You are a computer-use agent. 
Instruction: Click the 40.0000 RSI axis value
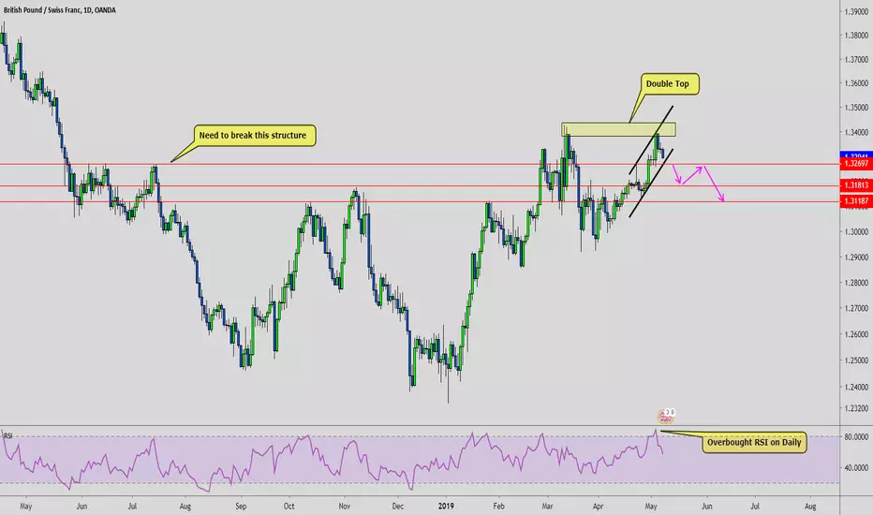pyautogui.click(x=856, y=467)
